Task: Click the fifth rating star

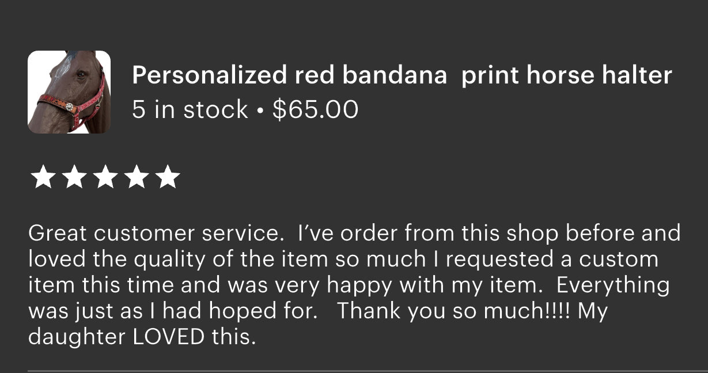Action: 168,177
